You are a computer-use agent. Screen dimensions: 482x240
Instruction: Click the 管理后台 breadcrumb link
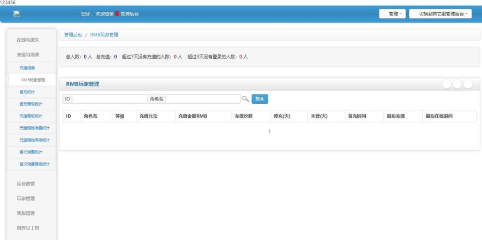73,35
